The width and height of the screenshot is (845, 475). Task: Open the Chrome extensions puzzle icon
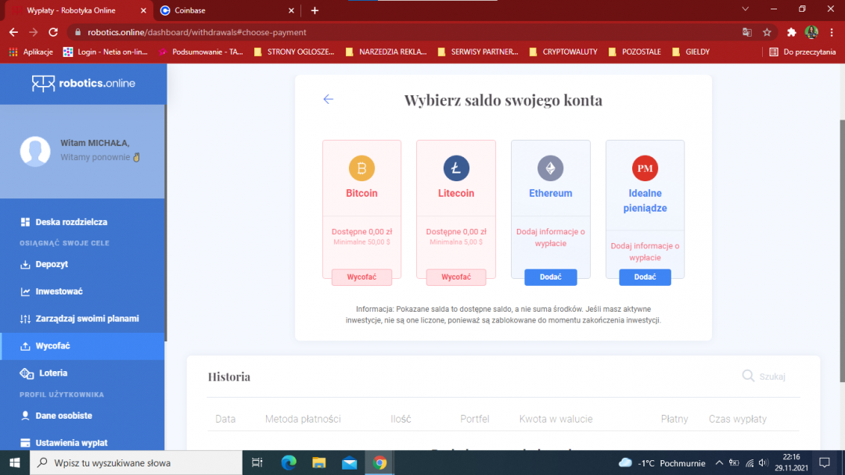click(791, 32)
